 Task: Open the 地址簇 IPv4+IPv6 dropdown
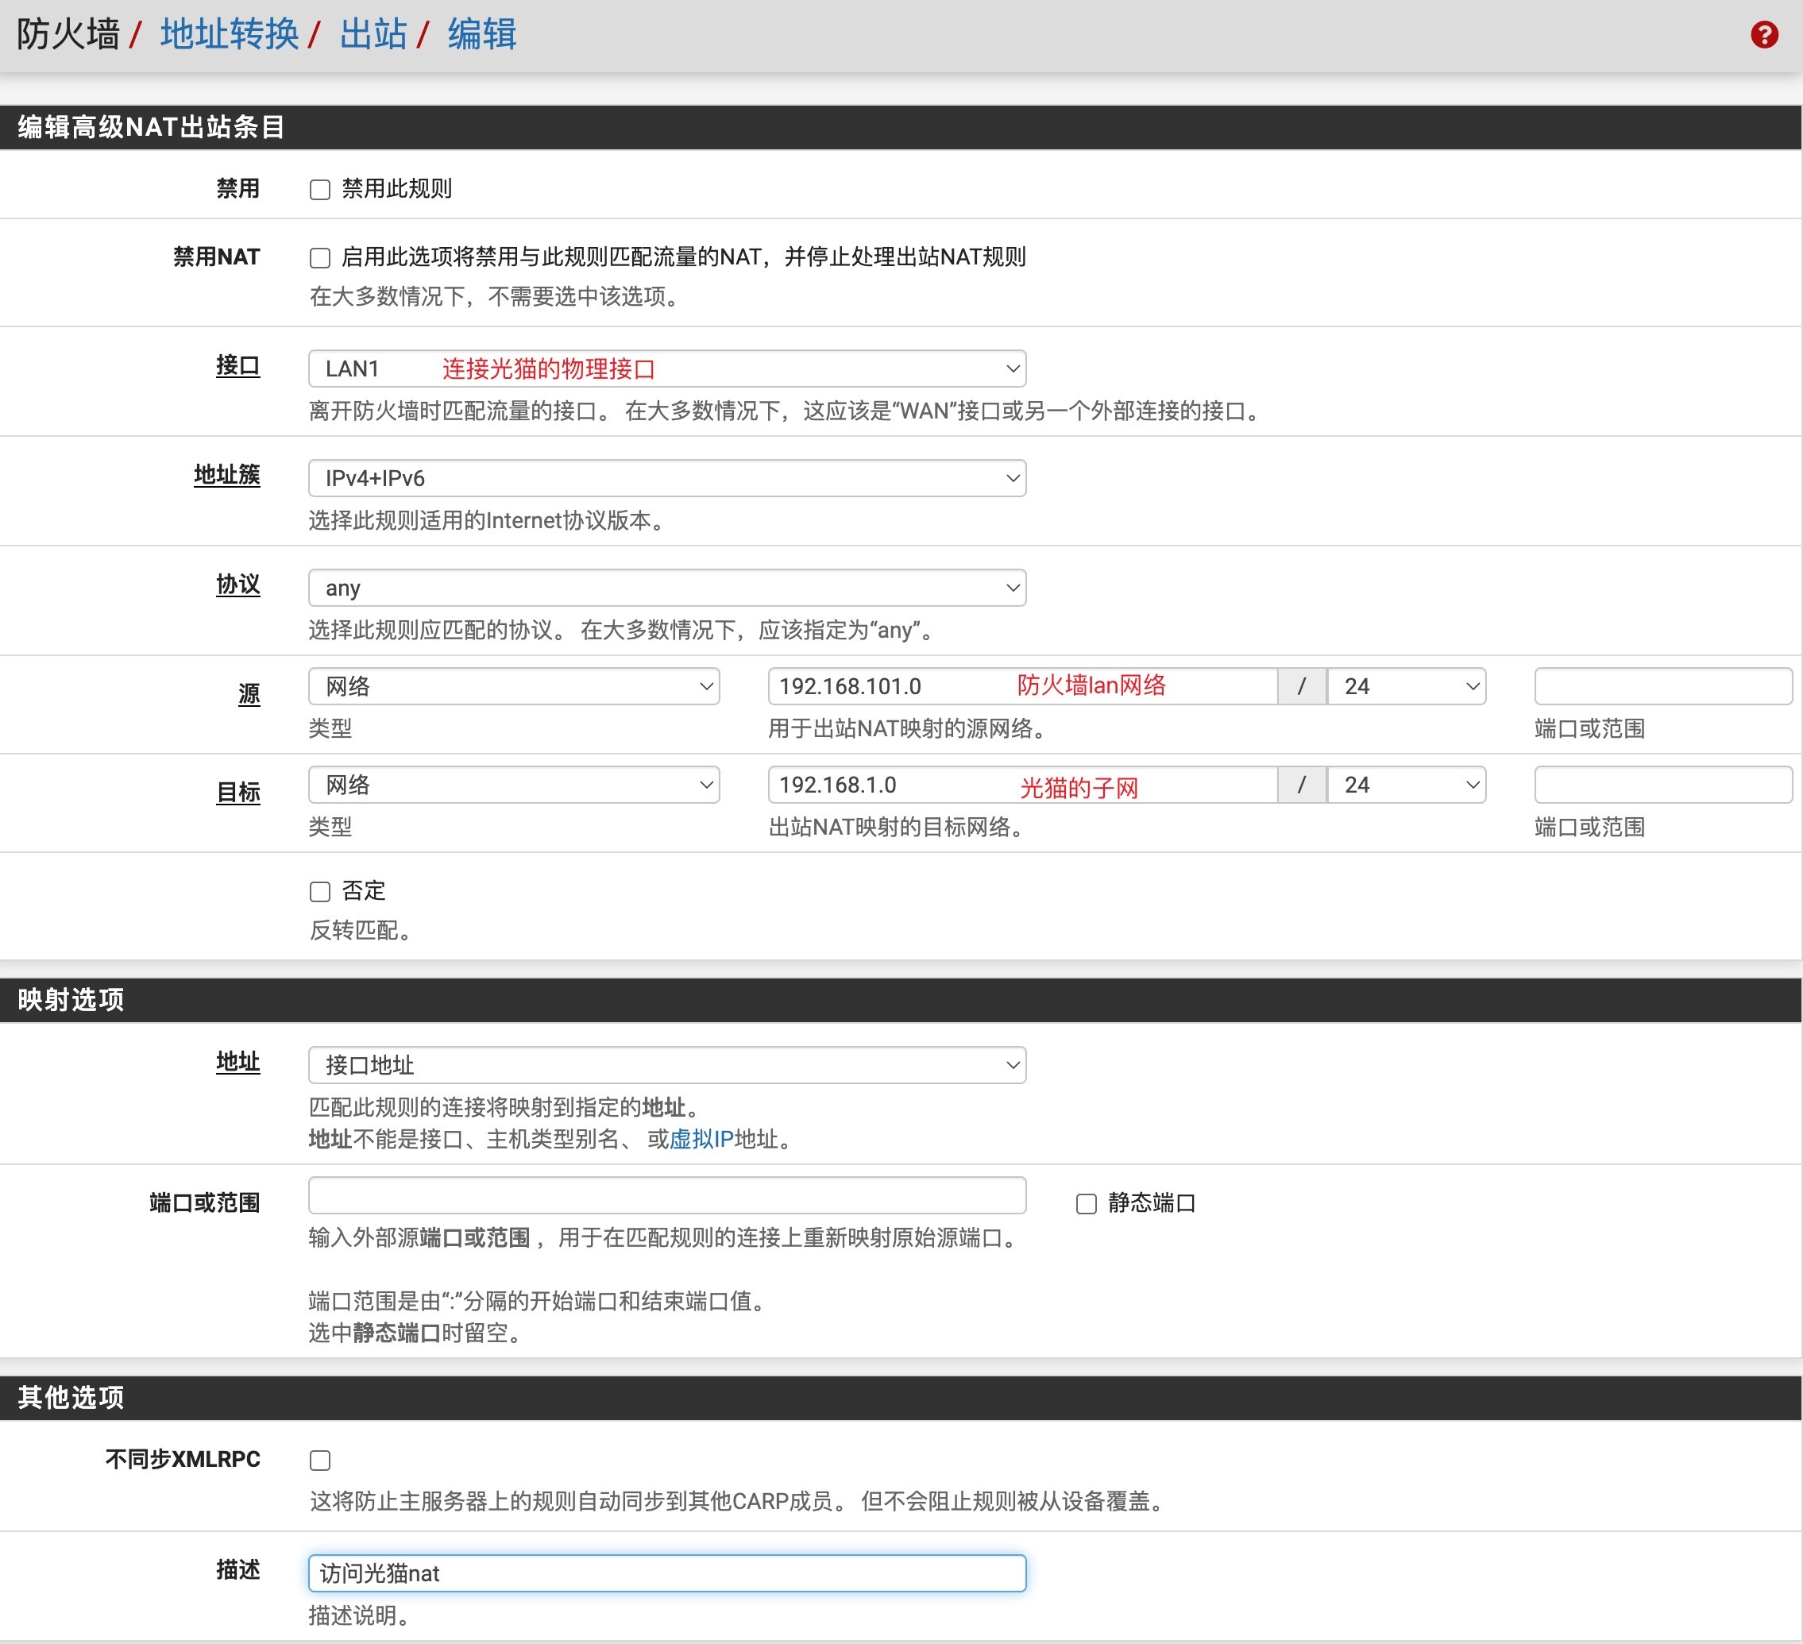[666, 479]
